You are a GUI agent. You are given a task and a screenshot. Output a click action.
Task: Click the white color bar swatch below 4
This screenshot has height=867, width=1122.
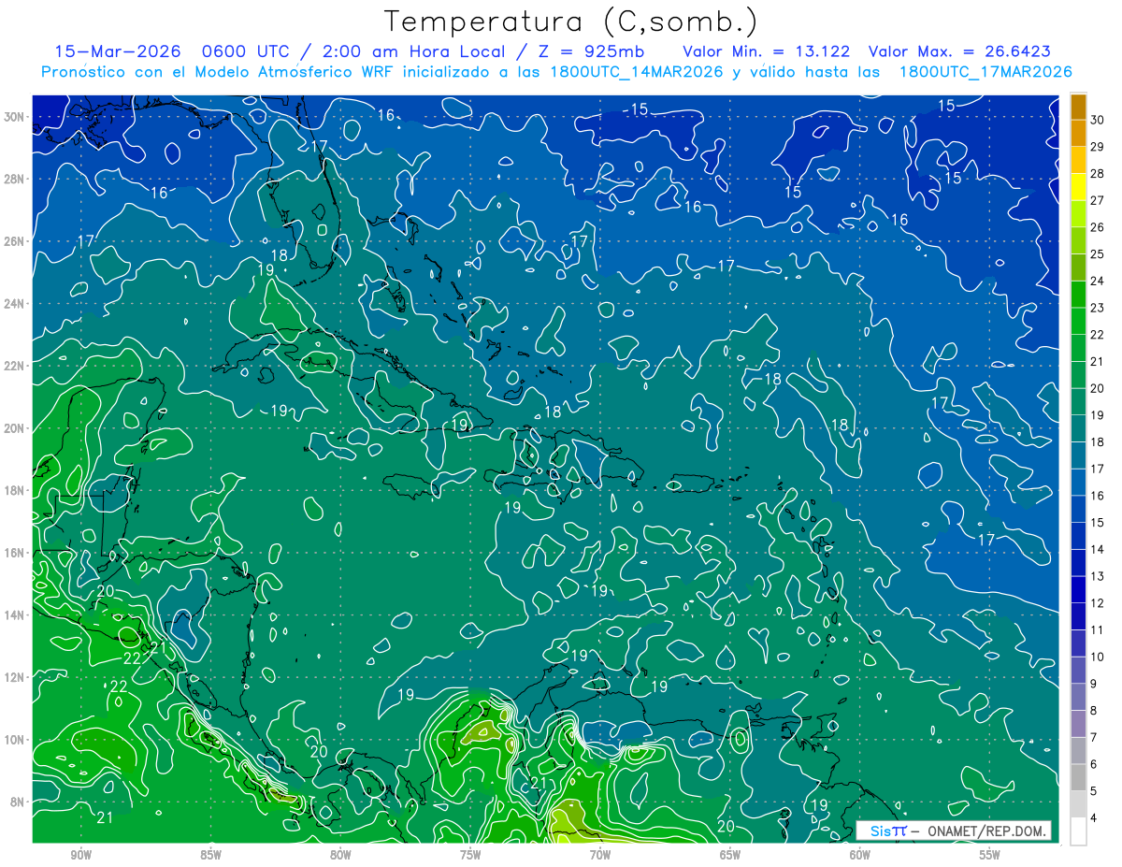coord(1078,831)
